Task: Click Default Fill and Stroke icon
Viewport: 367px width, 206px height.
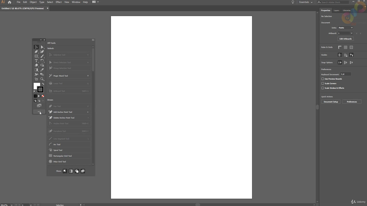Action: (35, 92)
